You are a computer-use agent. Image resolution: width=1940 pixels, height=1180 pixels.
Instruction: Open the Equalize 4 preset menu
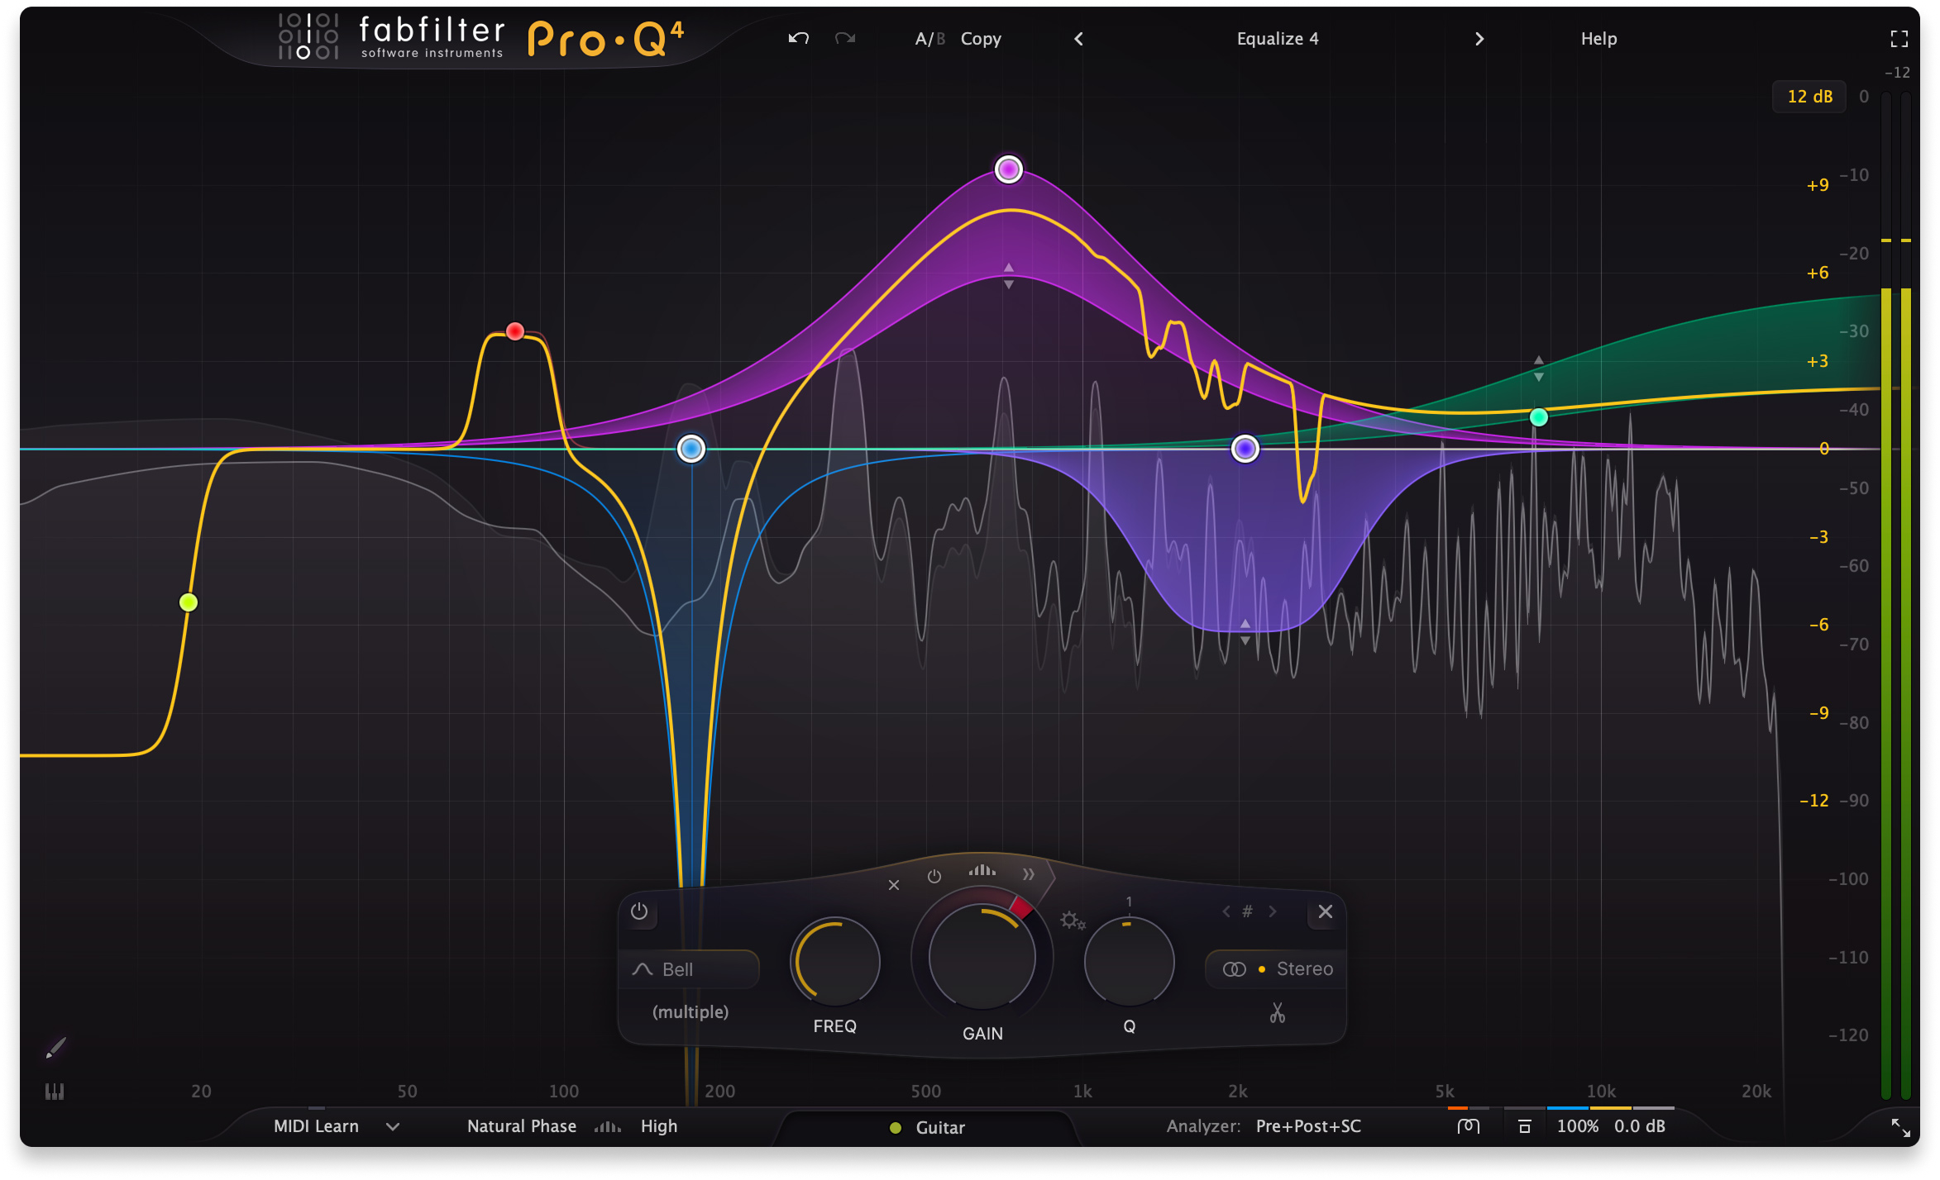[1277, 39]
